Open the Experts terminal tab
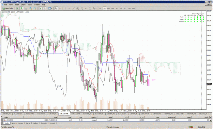The height and width of the screenshot is (129, 213). [44, 123]
